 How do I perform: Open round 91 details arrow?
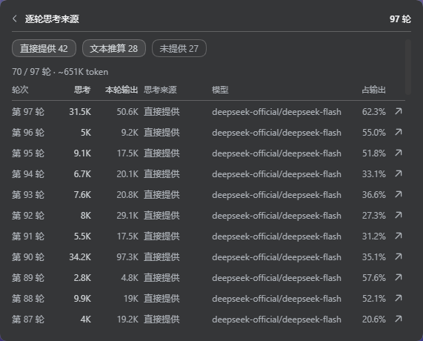[399, 236]
